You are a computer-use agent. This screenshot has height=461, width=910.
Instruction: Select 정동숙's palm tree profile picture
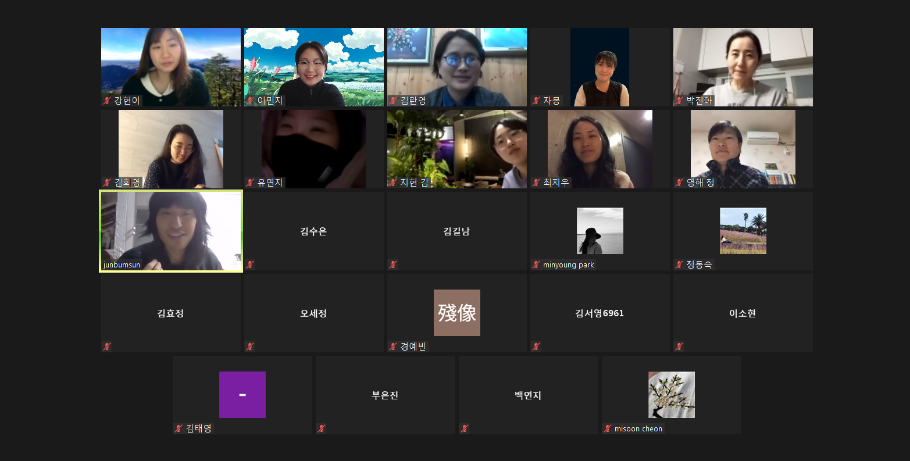(743, 231)
